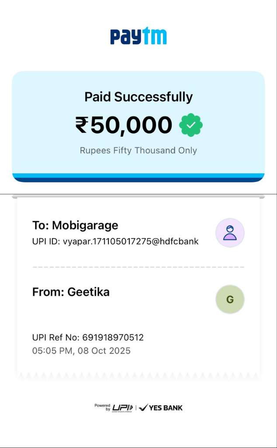Screen dimensions: 277x448
Task: Click the rupee symbol before the amount
Action: click(x=82, y=125)
